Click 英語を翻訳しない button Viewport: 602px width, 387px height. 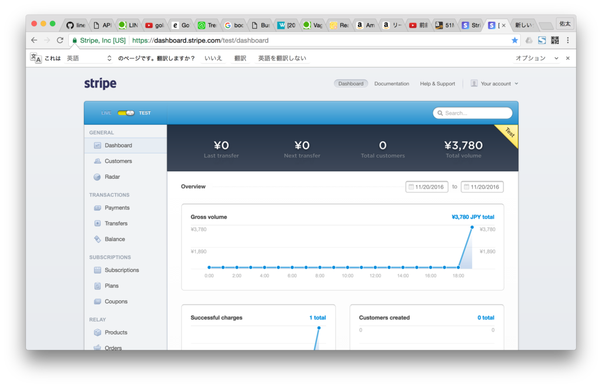pyautogui.click(x=282, y=58)
